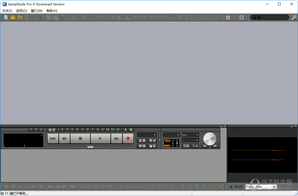Screen dimensions: 298x196
Task: Open the 选项(O) menu
Action: [21, 11]
